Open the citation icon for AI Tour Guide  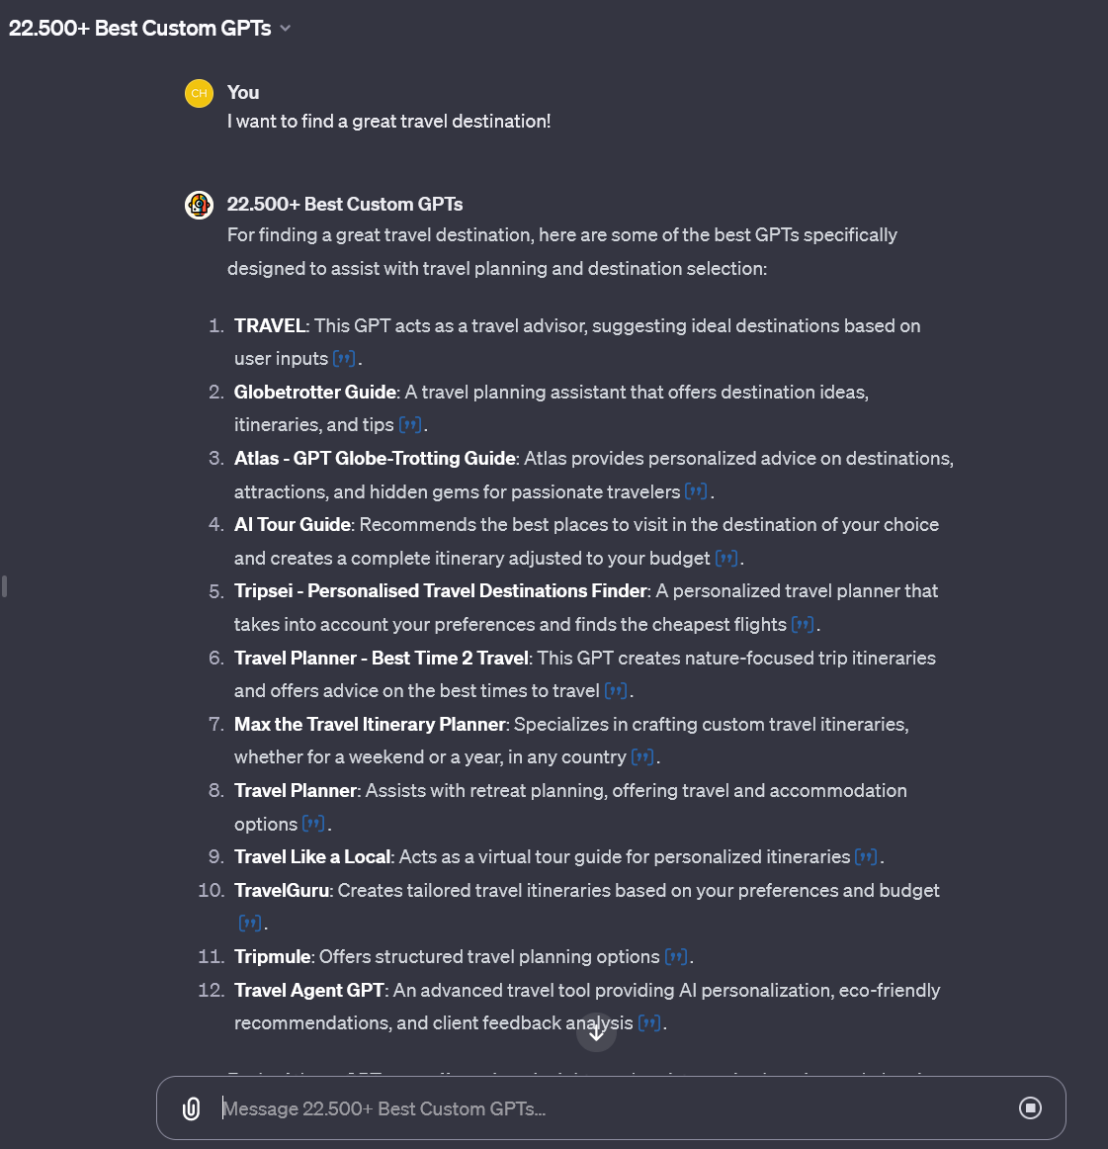[x=726, y=559]
